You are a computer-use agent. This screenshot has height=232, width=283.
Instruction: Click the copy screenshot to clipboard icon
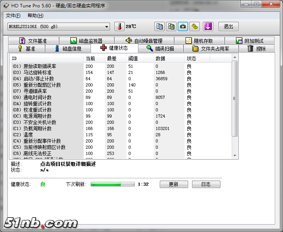171,26
